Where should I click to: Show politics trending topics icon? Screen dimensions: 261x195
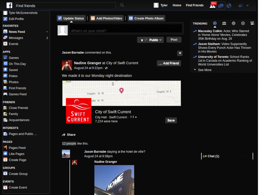tap(224, 23)
